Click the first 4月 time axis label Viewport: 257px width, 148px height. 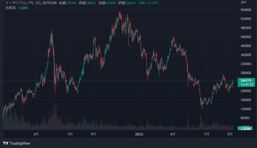point(36,134)
